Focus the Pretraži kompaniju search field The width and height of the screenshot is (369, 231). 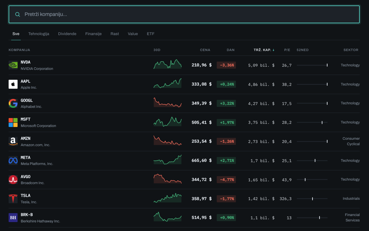184,14
